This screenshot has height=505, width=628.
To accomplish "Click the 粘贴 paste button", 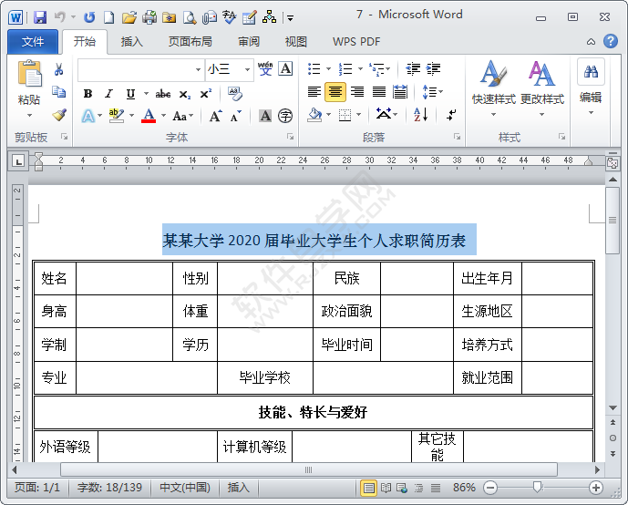I will pos(29,83).
